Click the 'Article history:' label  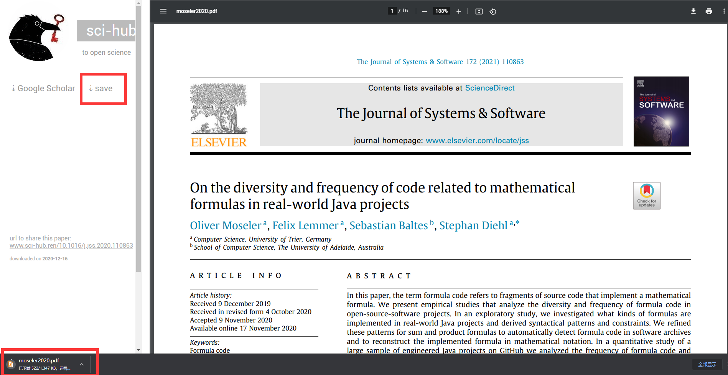coord(211,295)
